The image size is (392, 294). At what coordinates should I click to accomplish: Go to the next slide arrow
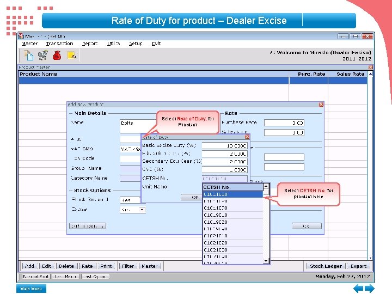370,288
